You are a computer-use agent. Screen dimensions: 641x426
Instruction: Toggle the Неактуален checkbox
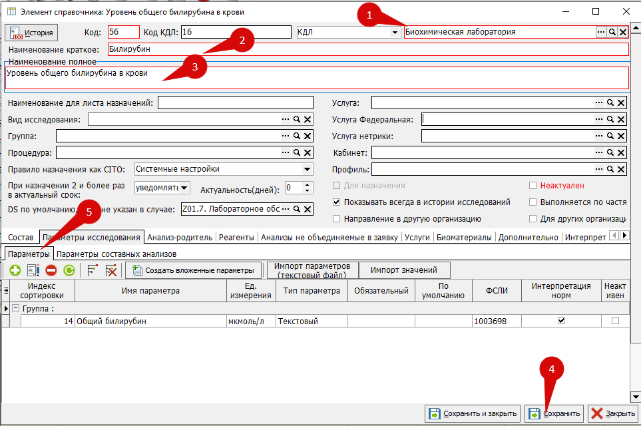pyautogui.click(x=533, y=186)
